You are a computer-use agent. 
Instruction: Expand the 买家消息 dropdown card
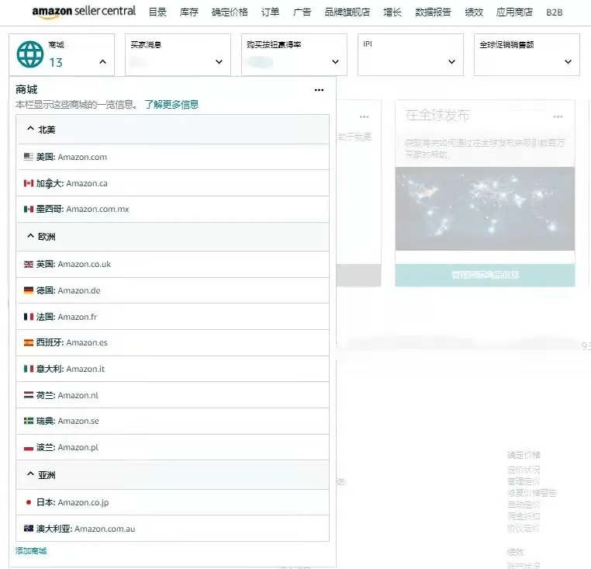[x=219, y=62]
